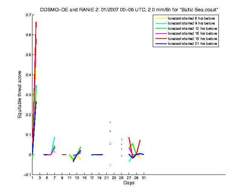The width and height of the screenshot is (249, 196).
Task: Click x-axis tick label 29
Action: tap(136, 178)
